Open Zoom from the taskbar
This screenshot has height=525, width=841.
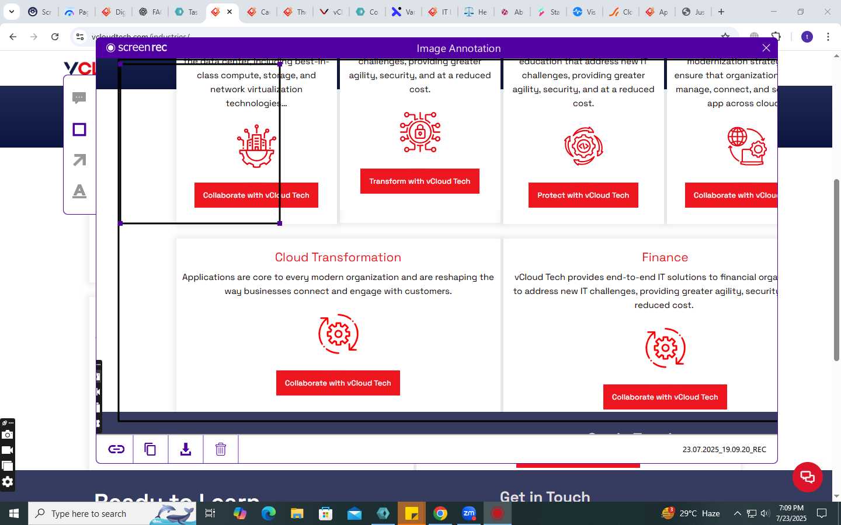pyautogui.click(x=469, y=513)
